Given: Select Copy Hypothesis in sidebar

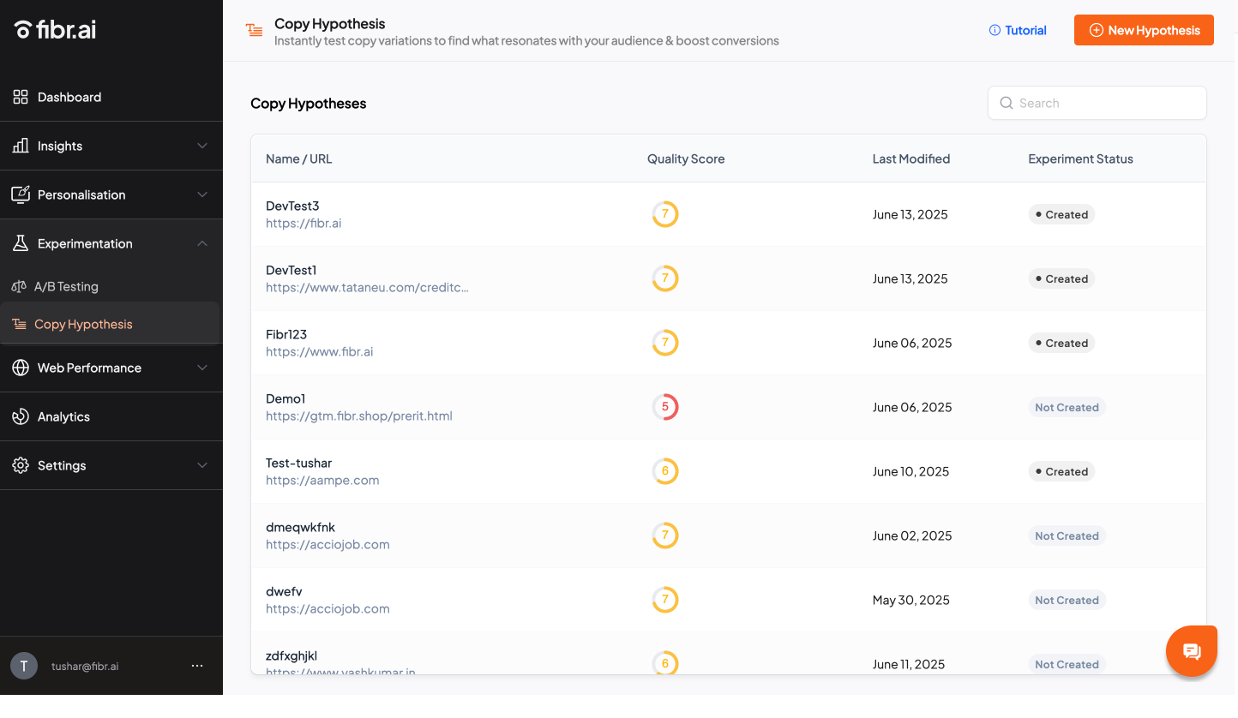Looking at the screenshot, I should click(83, 324).
